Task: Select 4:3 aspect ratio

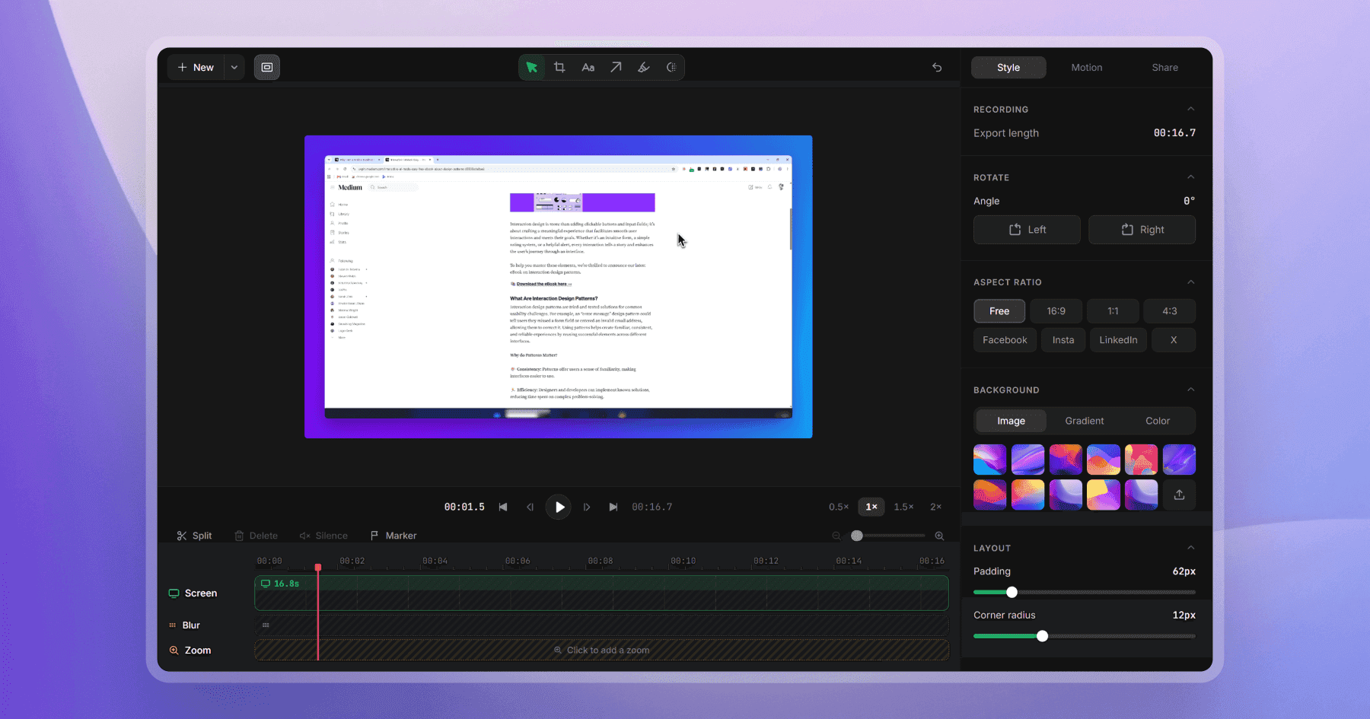Action: (x=1170, y=311)
